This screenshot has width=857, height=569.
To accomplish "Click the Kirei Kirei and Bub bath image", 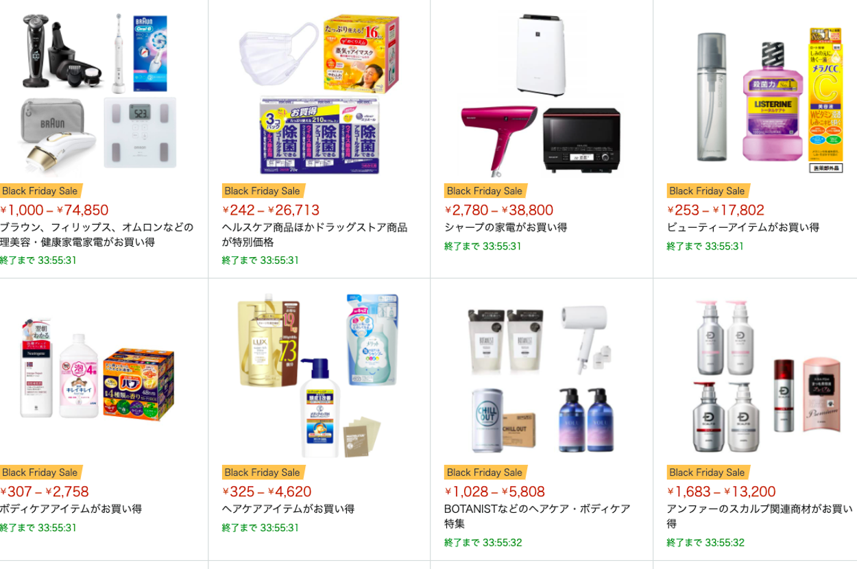I will tap(97, 374).
